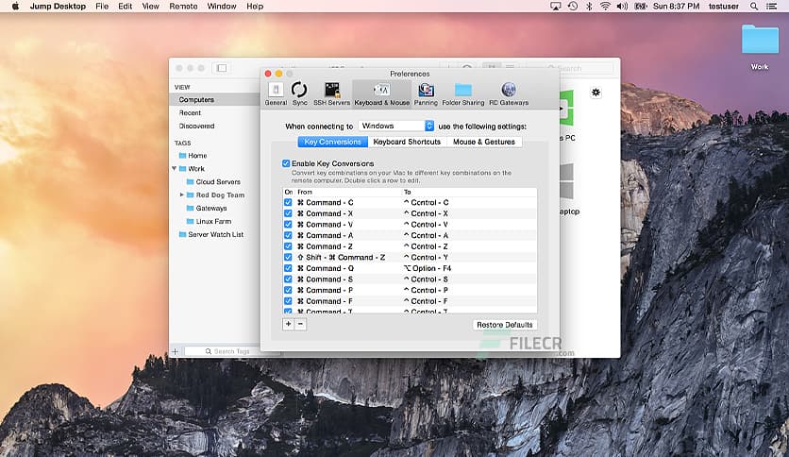Uncheck the Command - A conversion row
The image size is (789, 457).
288,235
